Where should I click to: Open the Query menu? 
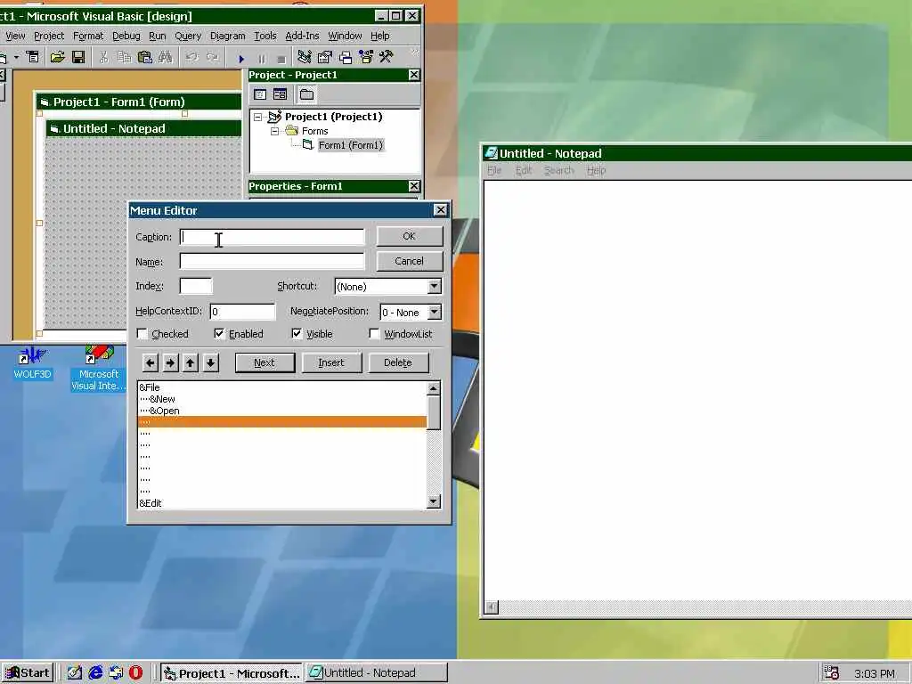coord(188,36)
